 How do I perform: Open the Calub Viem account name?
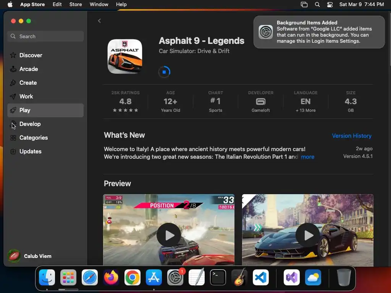[38, 256]
